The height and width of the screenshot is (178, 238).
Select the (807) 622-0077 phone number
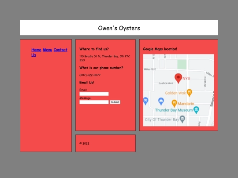pos(90,75)
